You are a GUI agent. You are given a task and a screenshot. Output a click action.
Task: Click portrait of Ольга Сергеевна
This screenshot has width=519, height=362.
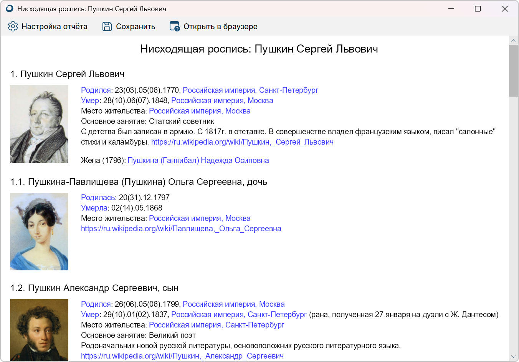(x=39, y=232)
